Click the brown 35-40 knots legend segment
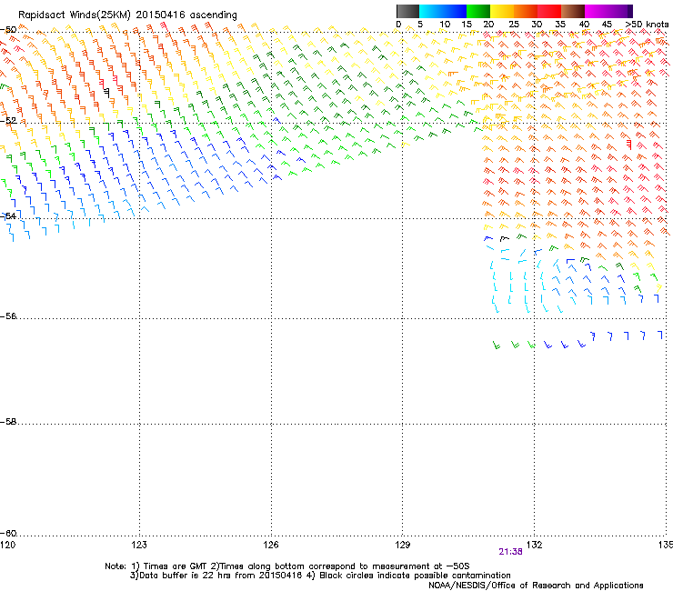673x591 pixels. click(573, 11)
